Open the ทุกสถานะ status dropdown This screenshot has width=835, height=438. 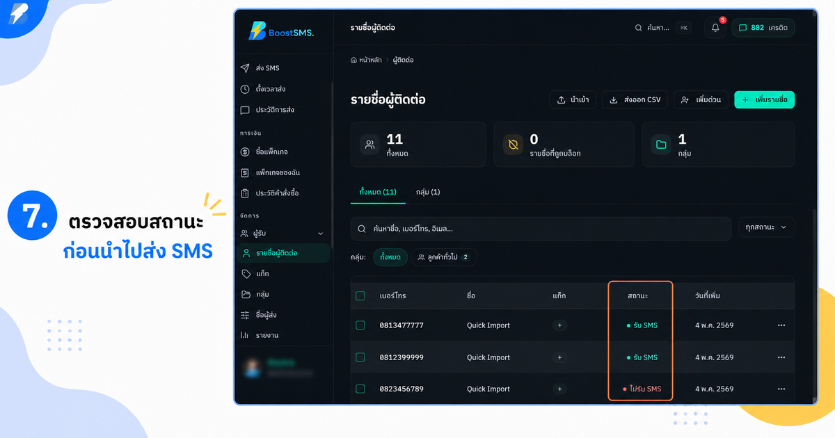pyautogui.click(x=766, y=227)
